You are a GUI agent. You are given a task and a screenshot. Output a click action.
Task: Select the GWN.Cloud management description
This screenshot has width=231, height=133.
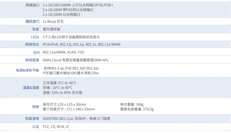75,60
